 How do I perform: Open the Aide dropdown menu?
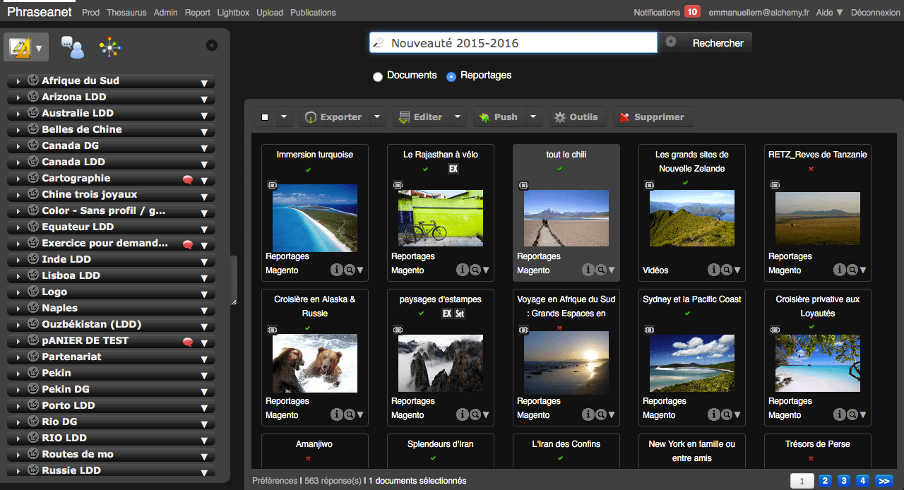[x=830, y=12]
